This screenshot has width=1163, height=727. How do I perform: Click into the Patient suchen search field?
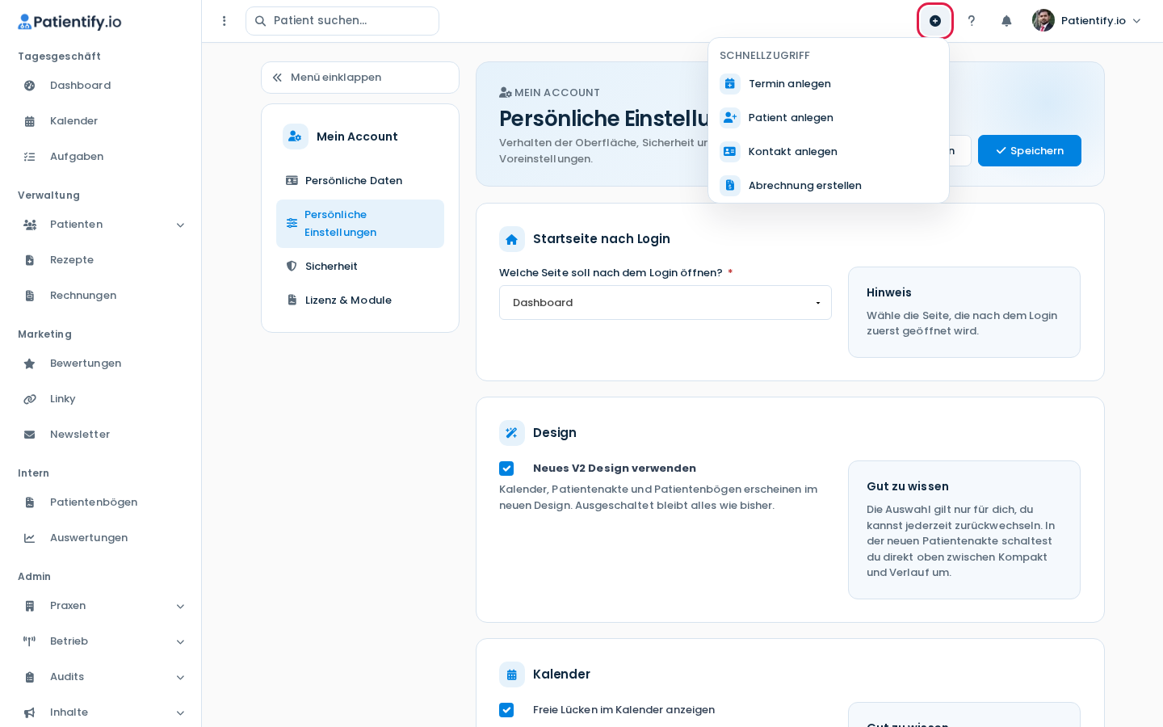pos(342,21)
